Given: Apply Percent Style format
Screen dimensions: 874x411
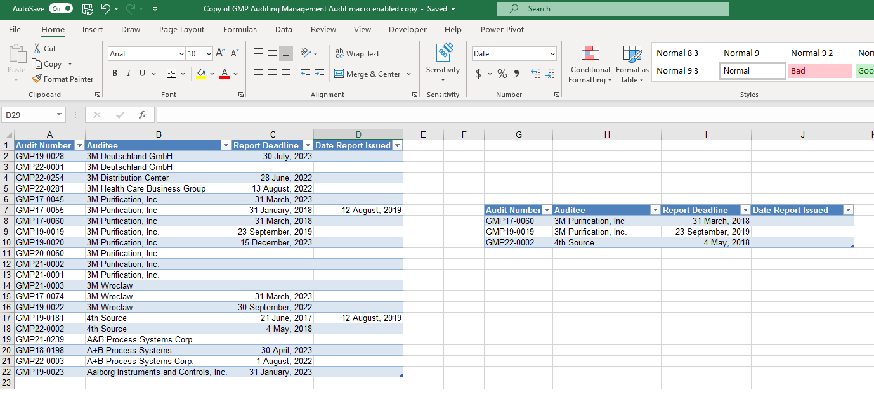Looking at the screenshot, I should (x=502, y=74).
